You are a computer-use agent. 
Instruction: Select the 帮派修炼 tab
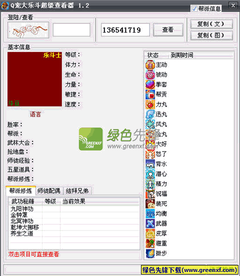click(x=20, y=191)
